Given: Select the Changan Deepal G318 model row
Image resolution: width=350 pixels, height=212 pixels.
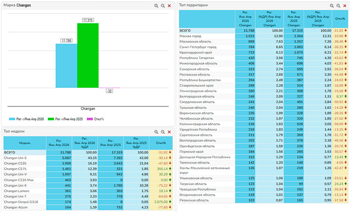Looking at the screenshot, I should (x=88, y=202).
